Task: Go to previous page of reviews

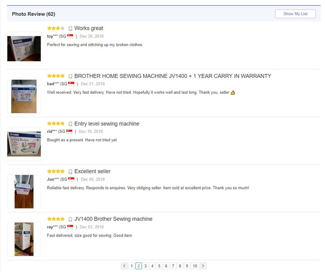Action: tap(124, 266)
